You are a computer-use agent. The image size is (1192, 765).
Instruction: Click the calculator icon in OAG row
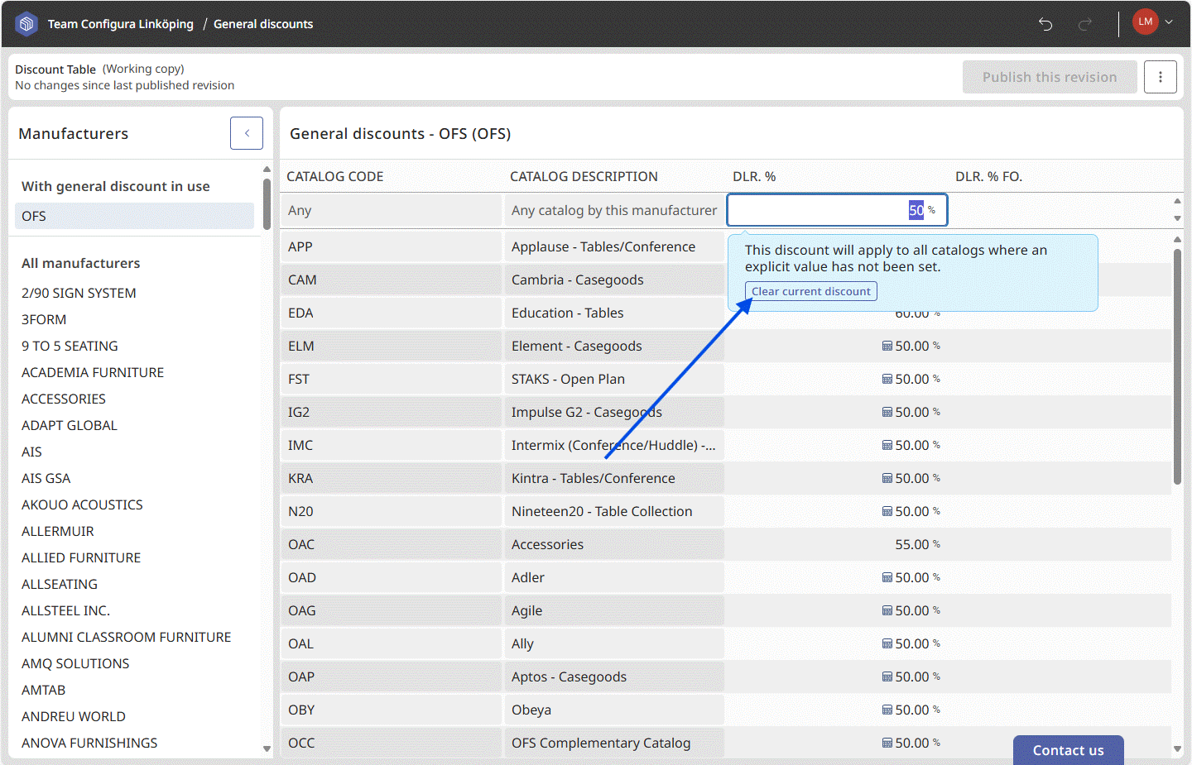coord(887,610)
